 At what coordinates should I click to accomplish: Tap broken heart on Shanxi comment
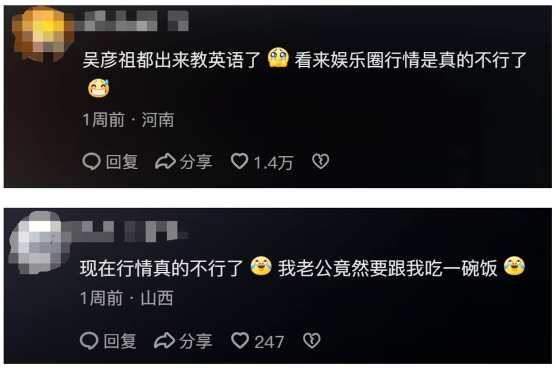click(312, 340)
